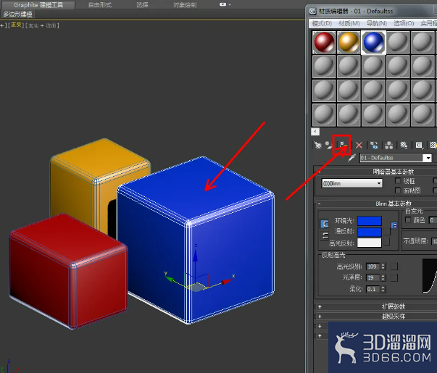Click the viewport [+] menu label
Screen dimensions: 437x373
point(4,25)
